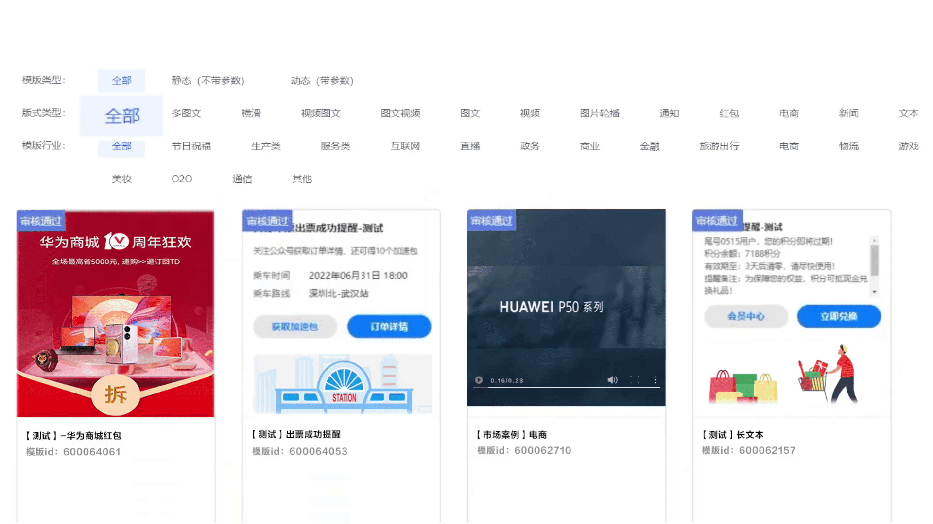Viewport: 933px width, 524px height.
Task: Open the 拆 red envelope button
Action: pyautogui.click(x=116, y=394)
